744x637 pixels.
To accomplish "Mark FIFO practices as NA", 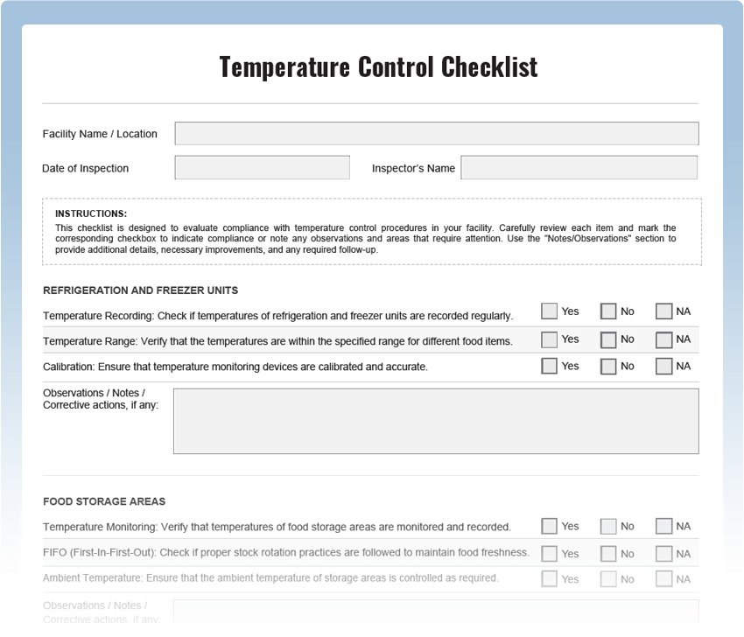I will [x=663, y=552].
